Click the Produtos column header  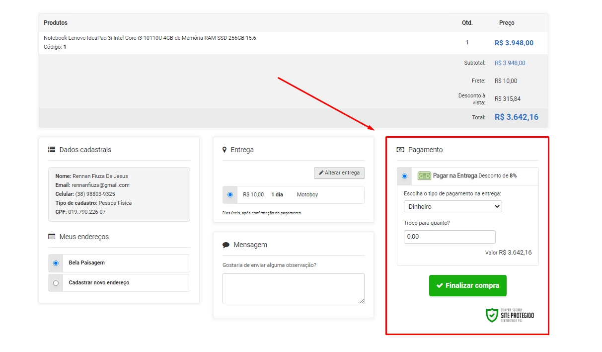(x=56, y=23)
